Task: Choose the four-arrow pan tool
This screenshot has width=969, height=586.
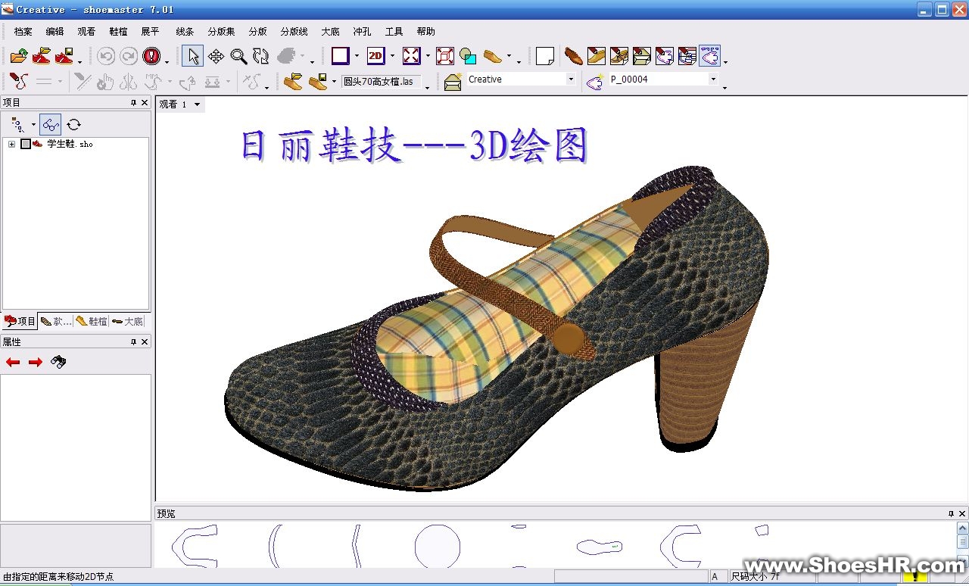Action: [x=216, y=56]
